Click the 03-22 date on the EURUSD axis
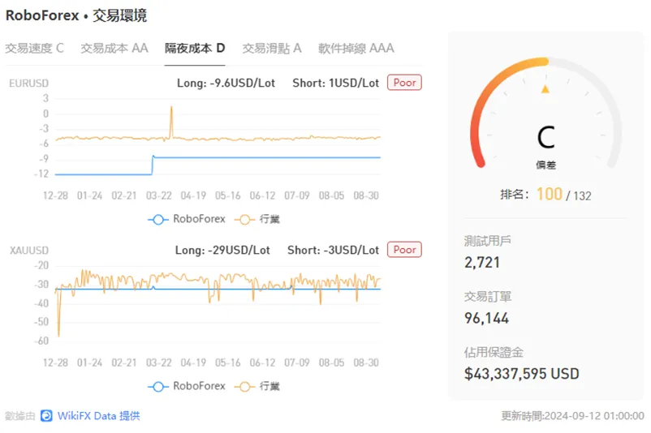Image resolution: width=651 pixels, height=433 pixels. (x=158, y=195)
